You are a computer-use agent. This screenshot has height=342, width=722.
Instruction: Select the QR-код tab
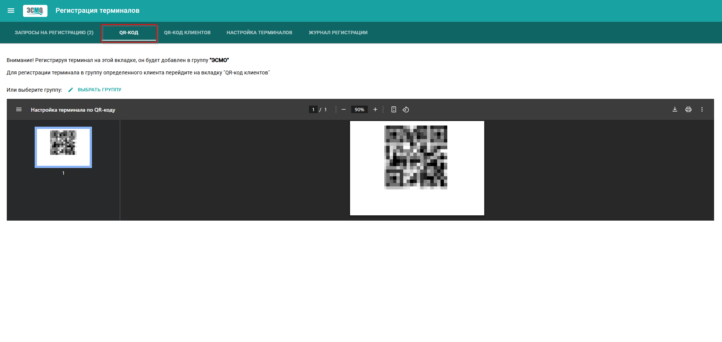point(129,33)
